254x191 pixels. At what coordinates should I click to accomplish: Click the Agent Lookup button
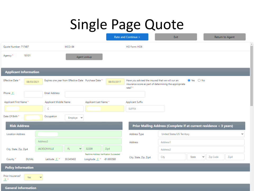pos(84,57)
